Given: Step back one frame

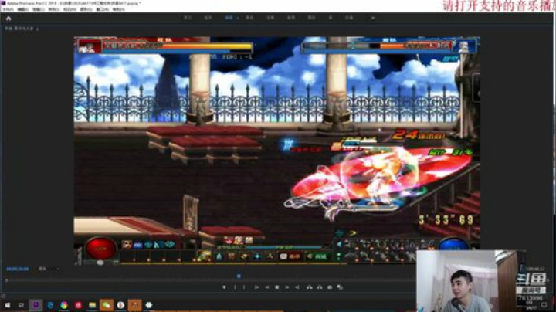Looking at the screenshot, I should (x=267, y=287).
